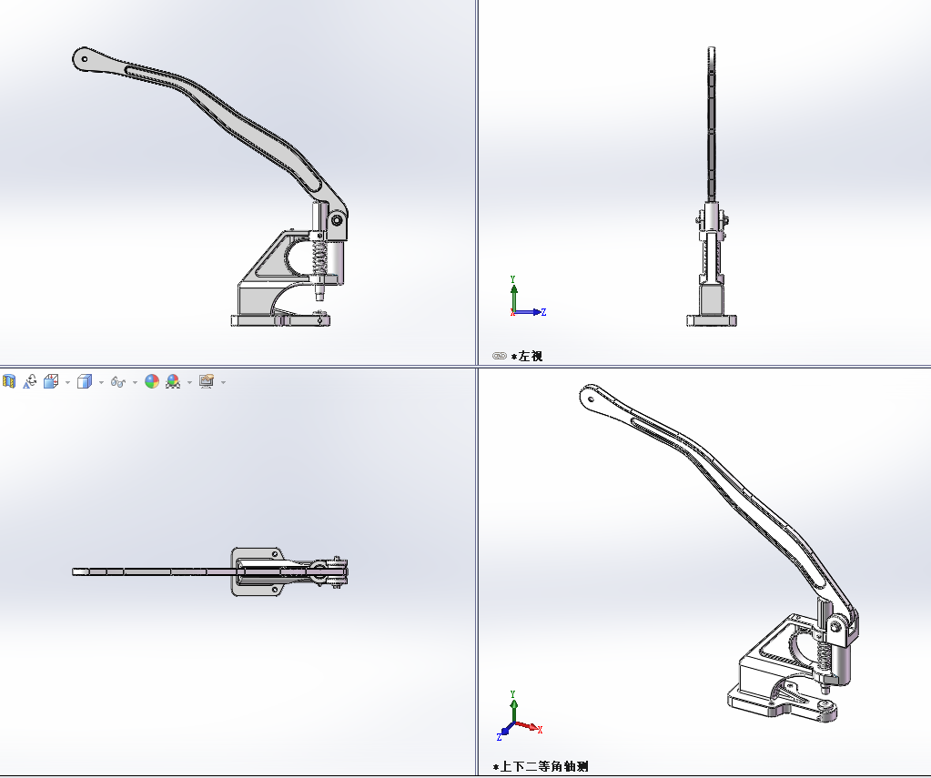
Task: Expand the Apply Scene dropdown arrow
Action: pos(189,382)
